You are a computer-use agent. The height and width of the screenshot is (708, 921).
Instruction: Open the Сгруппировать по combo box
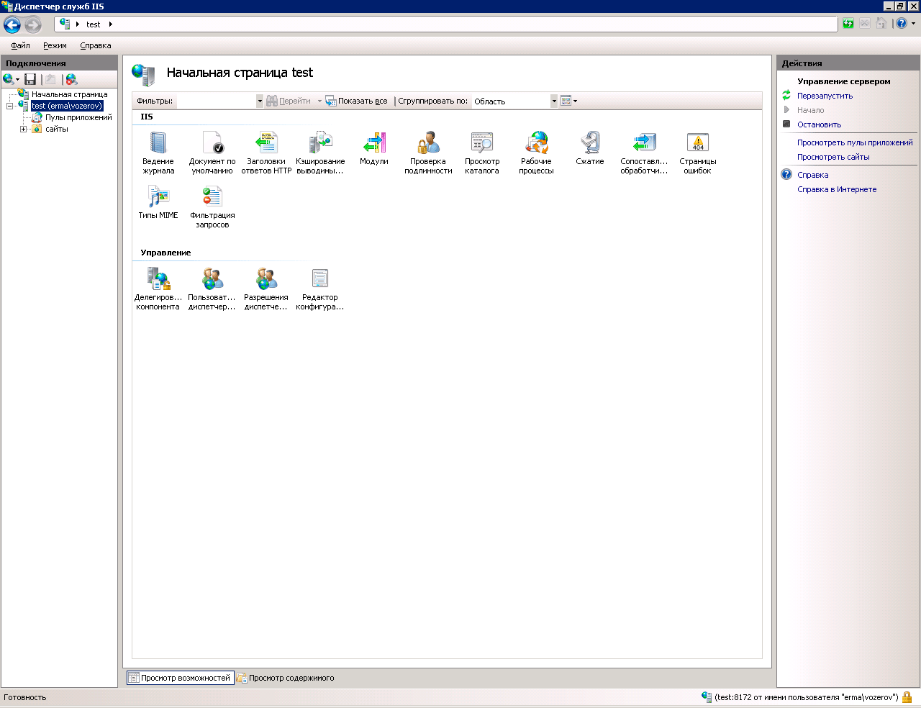[514, 101]
